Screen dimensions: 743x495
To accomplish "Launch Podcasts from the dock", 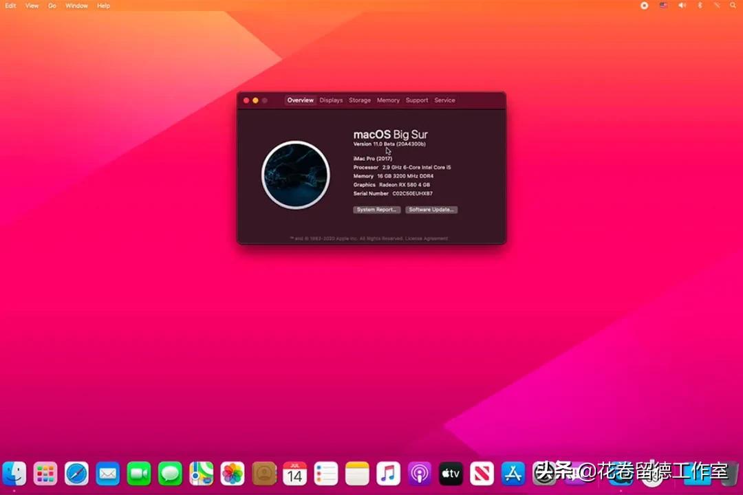I will click(420, 473).
